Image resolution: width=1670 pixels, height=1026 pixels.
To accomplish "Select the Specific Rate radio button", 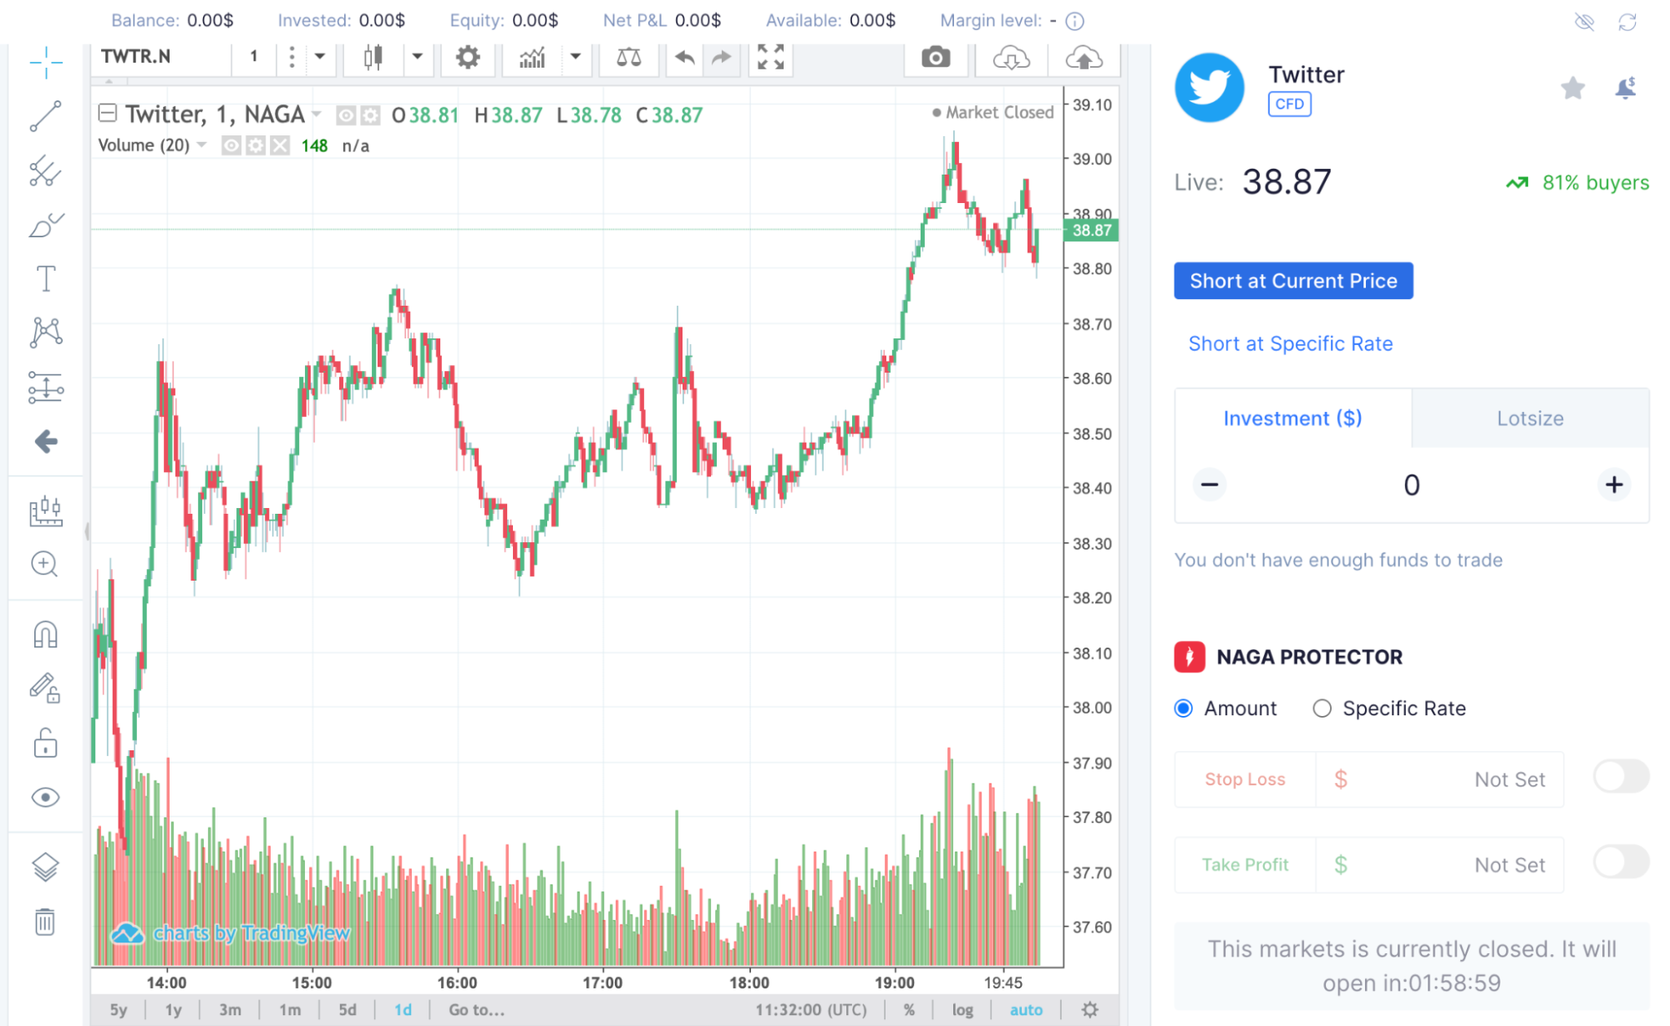I will pos(1322,709).
